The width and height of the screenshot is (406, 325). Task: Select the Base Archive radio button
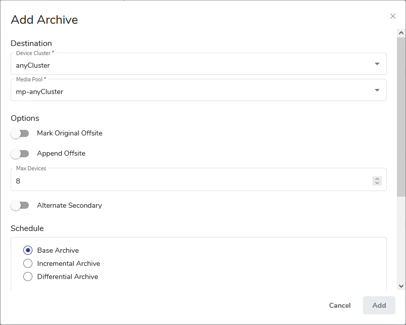click(x=28, y=250)
